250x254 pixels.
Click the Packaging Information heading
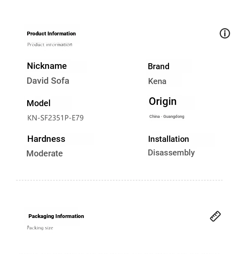click(x=56, y=216)
